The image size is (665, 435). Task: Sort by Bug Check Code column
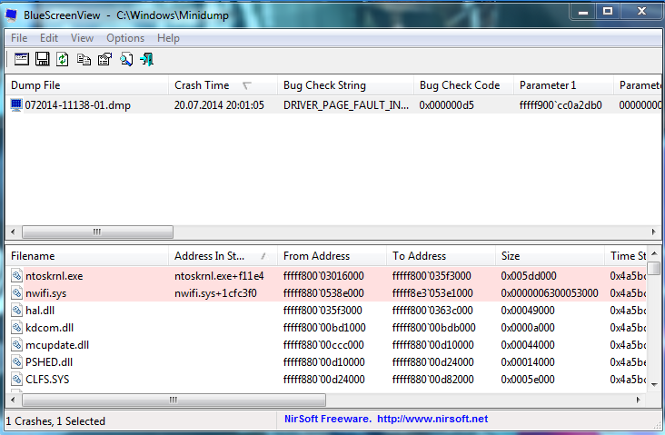[463, 85]
